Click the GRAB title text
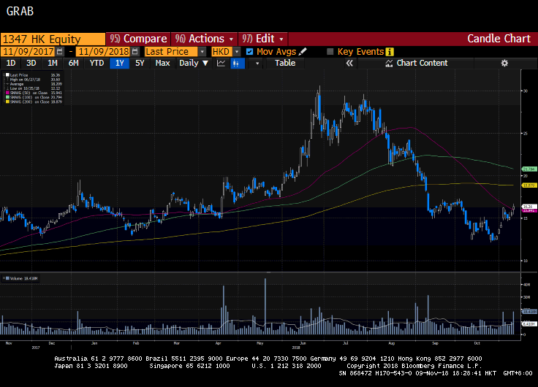This screenshot has height=387, width=538. (x=20, y=11)
